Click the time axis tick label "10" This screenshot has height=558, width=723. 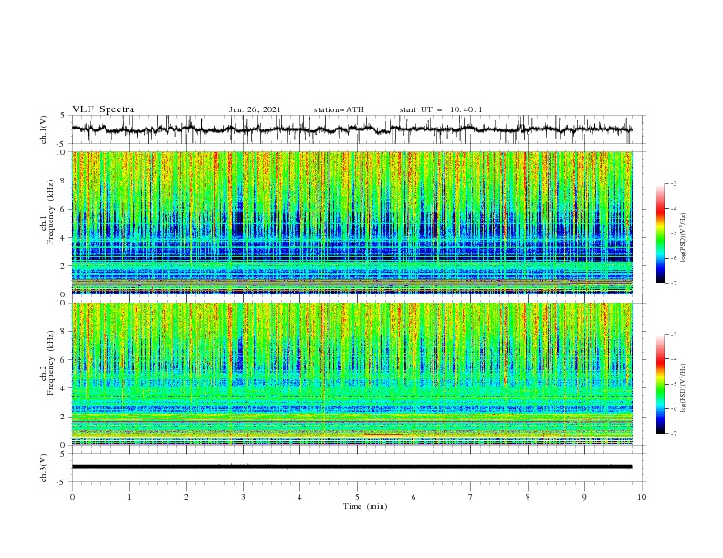click(x=642, y=497)
